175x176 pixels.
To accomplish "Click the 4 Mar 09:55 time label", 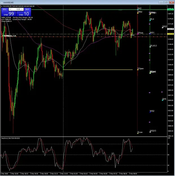I will (x=133, y=174).
